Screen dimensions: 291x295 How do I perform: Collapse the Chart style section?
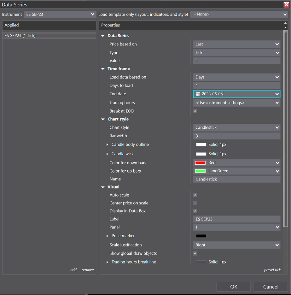[x=103, y=119]
